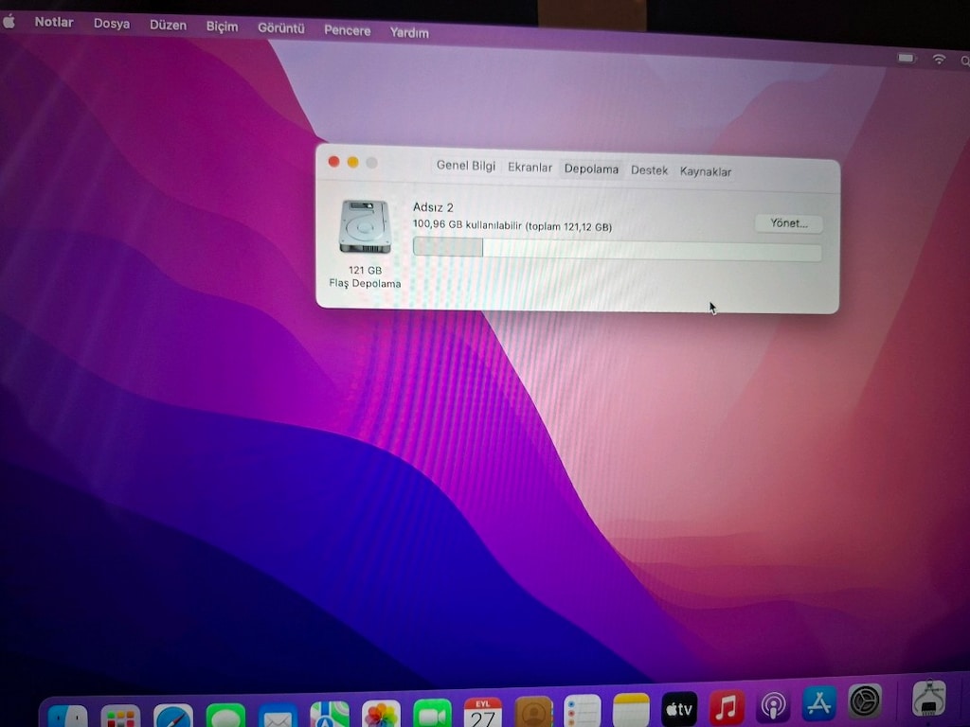Close the system info window
Screen dimensions: 970x727
[334, 161]
